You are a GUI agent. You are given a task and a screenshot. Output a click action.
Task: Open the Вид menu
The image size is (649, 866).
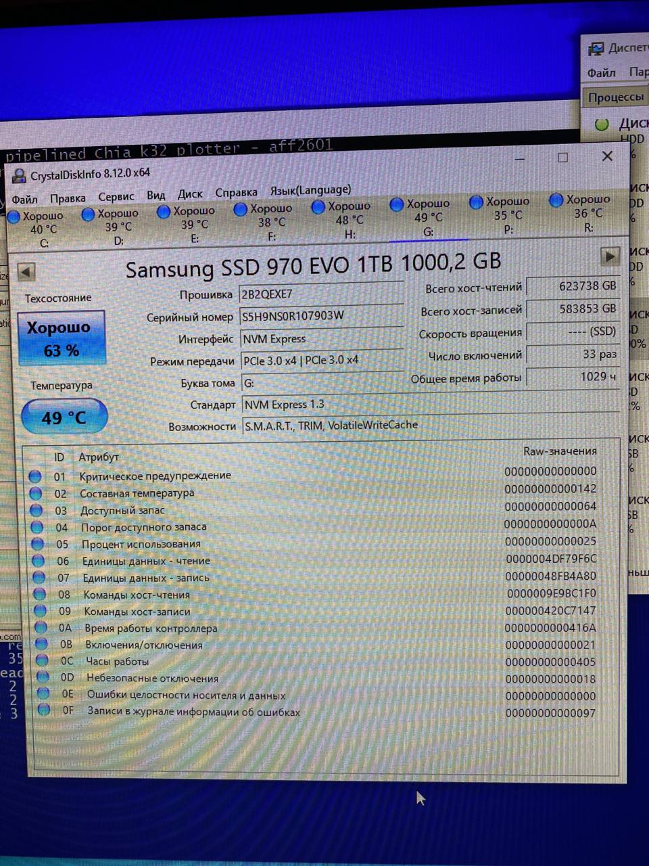(156, 195)
